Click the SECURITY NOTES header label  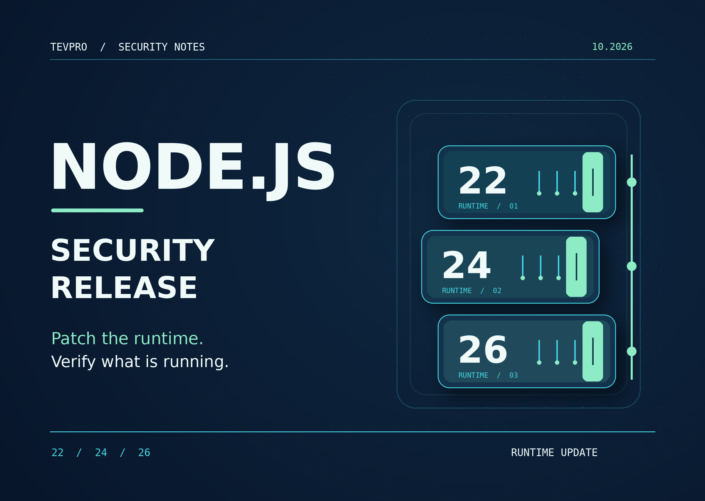(x=161, y=47)
